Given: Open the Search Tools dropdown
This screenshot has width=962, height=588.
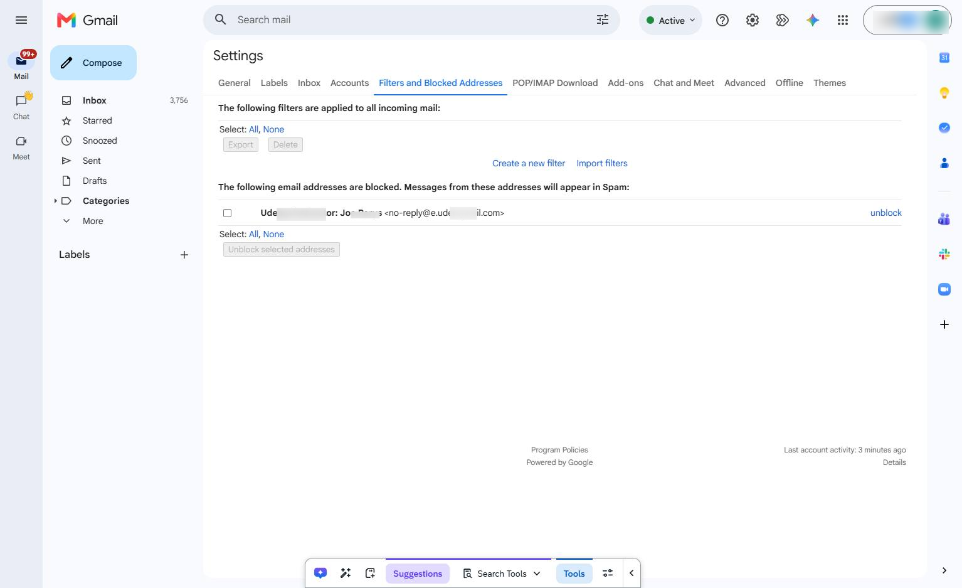Looking at the screenshot, I should pos(502,574).
